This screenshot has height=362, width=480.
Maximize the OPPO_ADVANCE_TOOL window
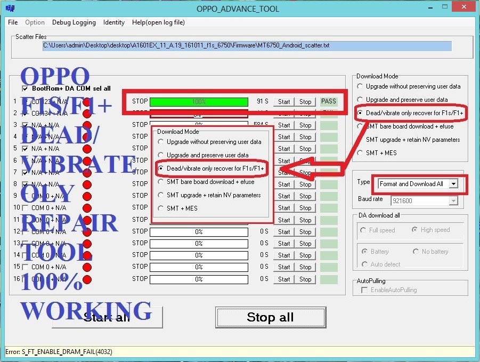pyautogui.click(x=445, y=7)
